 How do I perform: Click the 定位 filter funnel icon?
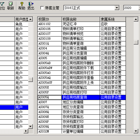click(x=2, y=4)
